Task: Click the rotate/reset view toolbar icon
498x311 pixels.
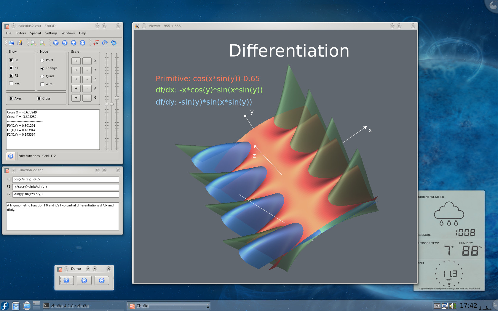Action: pyautogui.click(x=105, y=43)
